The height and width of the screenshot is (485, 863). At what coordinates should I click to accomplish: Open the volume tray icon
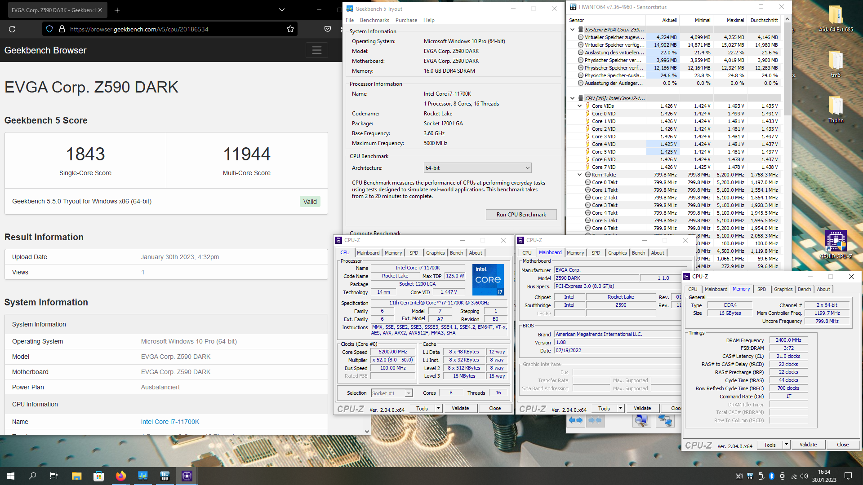click(x=804, y=476)
